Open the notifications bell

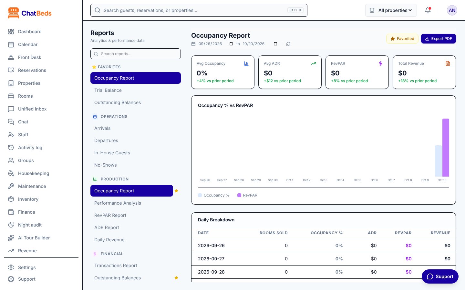click(x=428, y=10)
